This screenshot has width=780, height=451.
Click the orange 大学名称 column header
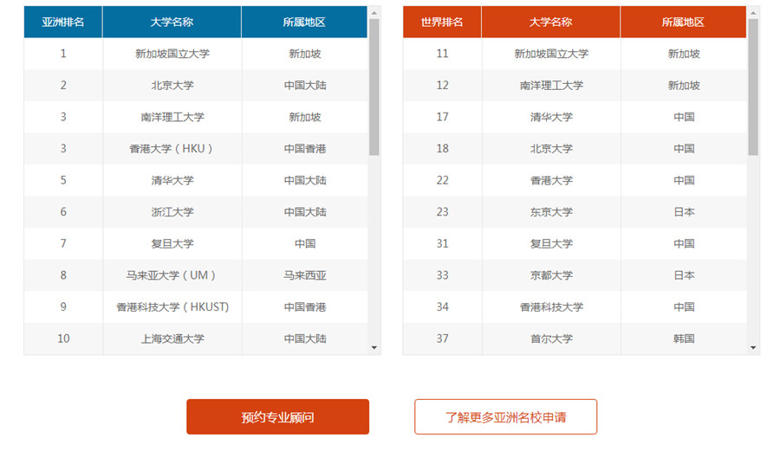click(x=550, y=22)
